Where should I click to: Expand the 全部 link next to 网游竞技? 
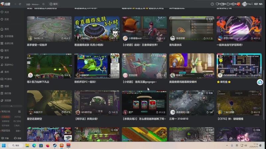18,131
